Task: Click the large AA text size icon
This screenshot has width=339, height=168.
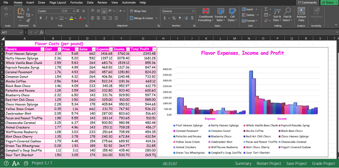Action: point(16,163)
